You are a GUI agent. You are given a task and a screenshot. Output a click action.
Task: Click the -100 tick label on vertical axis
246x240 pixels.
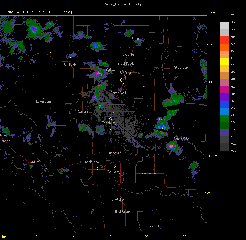pos(209,192)
